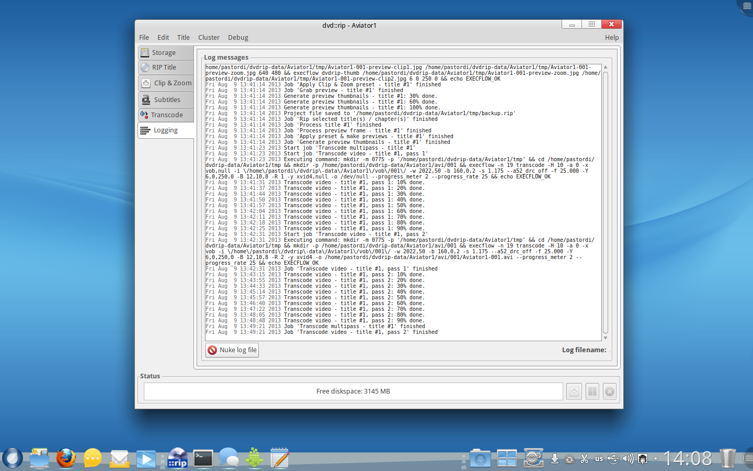Open the Help menu
Screen dimensions: 753x471
pos(612,38)
